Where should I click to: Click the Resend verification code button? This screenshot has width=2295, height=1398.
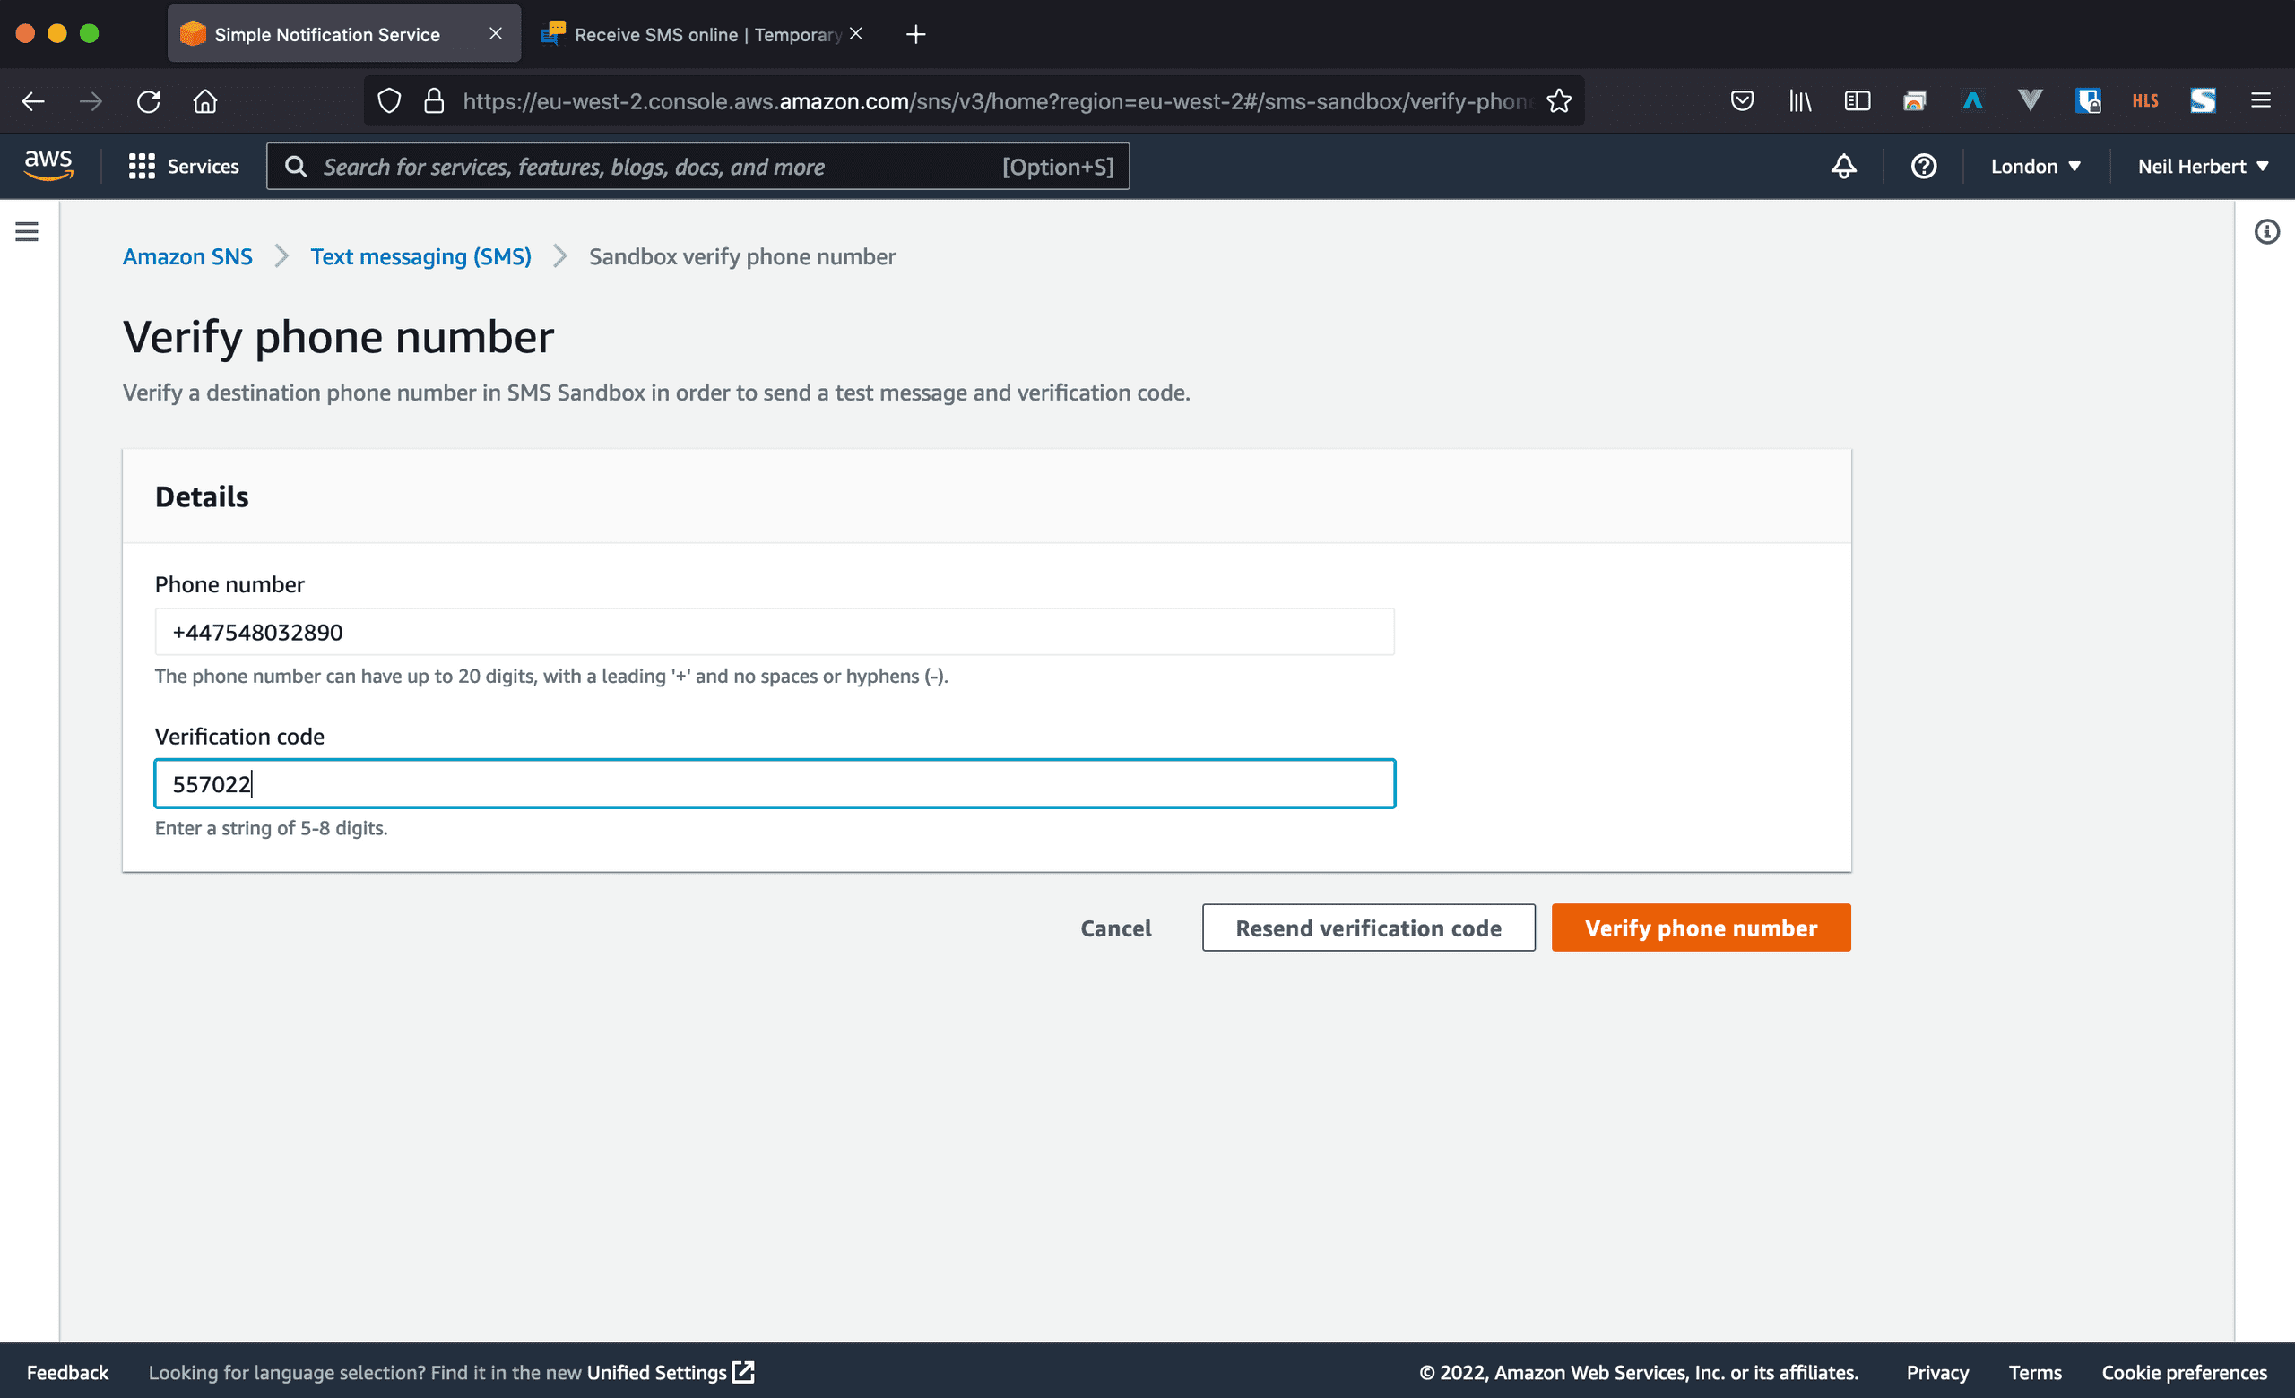pos(1367,928)
